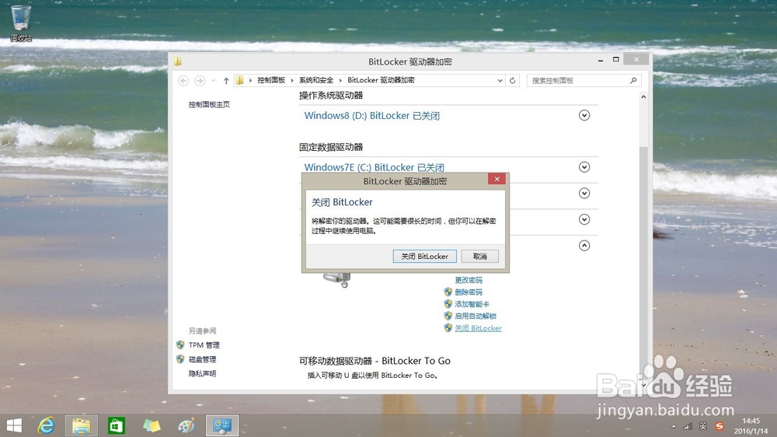Click the 删除密码 link

(469, 292)
